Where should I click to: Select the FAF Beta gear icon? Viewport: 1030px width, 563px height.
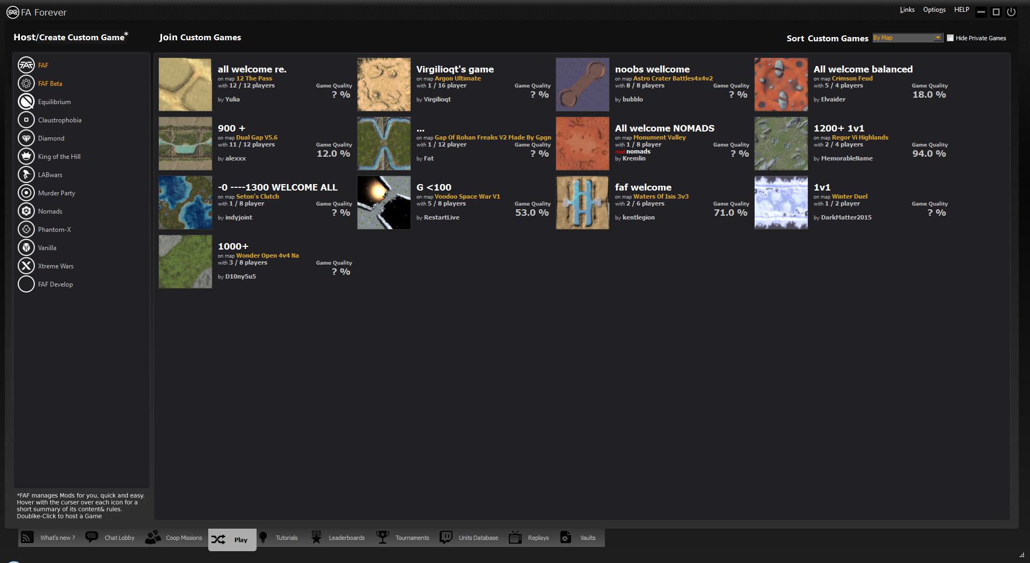coord(26,83)
